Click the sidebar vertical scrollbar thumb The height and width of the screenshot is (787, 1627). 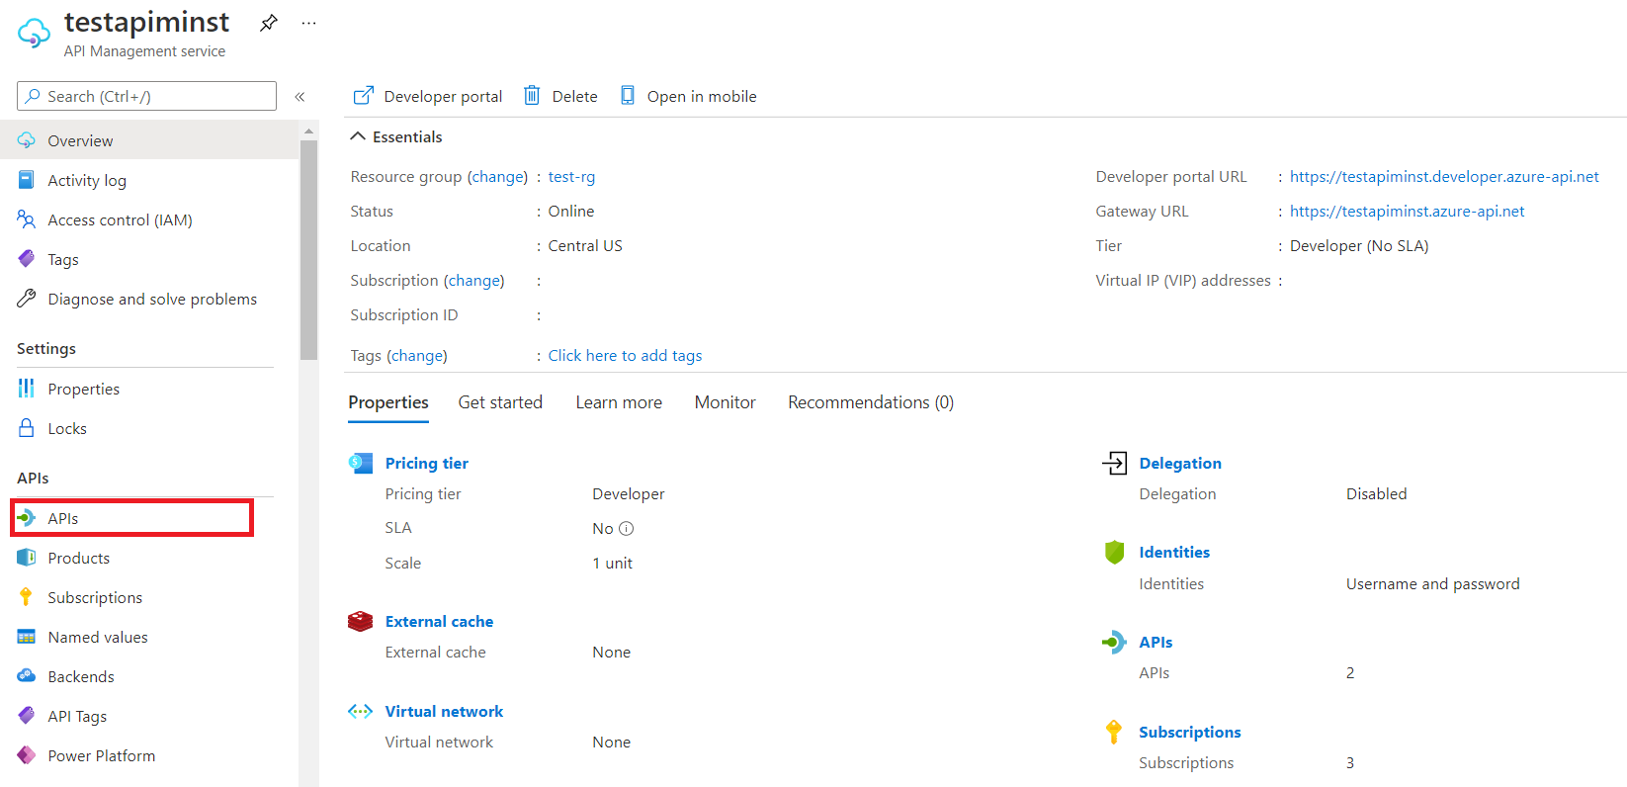pyautogui.click(x=308, y=250)
